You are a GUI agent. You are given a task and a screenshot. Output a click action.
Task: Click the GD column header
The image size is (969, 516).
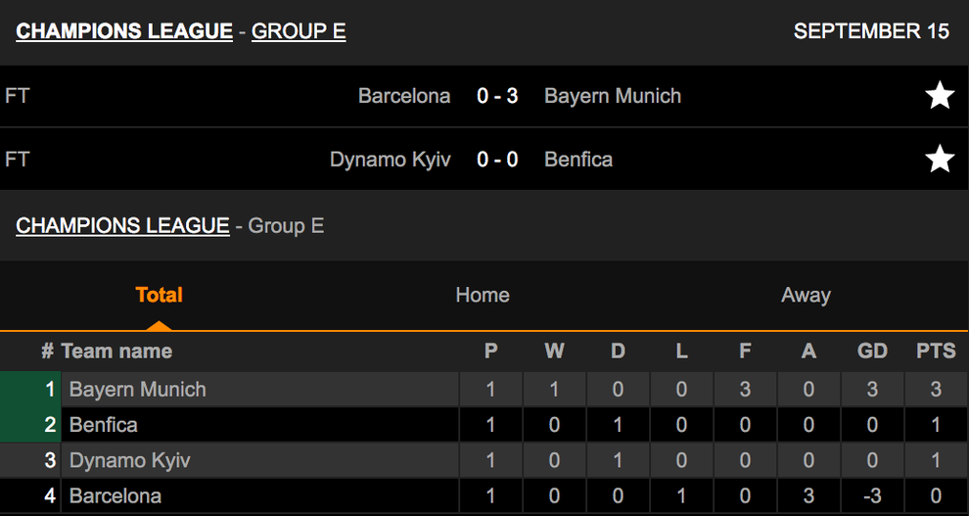872,351
